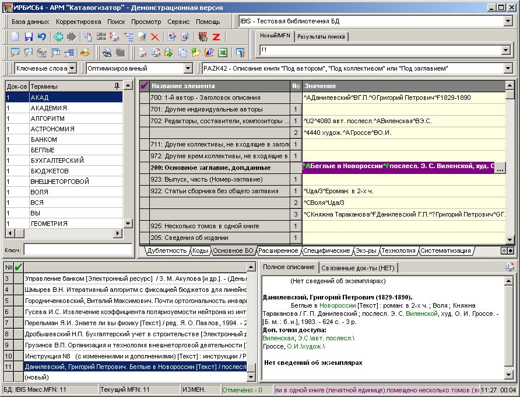Toggle the pin icon in Термины header
The height and width of the screenshot is (397, 520).
pyautogui.click(x=117, y=86)
